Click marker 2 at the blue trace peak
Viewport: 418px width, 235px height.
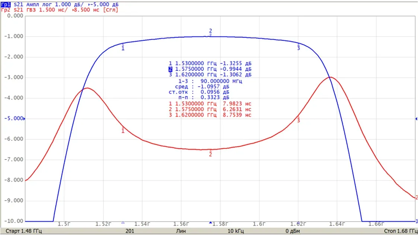(x=211, y=32)
